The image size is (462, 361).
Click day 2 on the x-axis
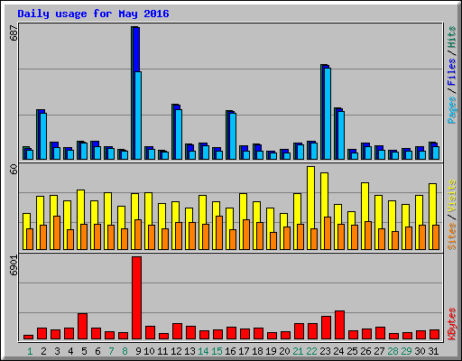pyautogui.click(x=43, y=351)
